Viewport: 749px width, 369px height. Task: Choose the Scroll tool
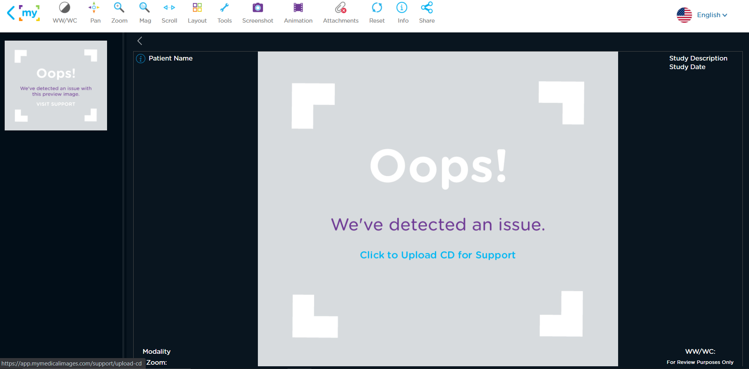point(169,13)
